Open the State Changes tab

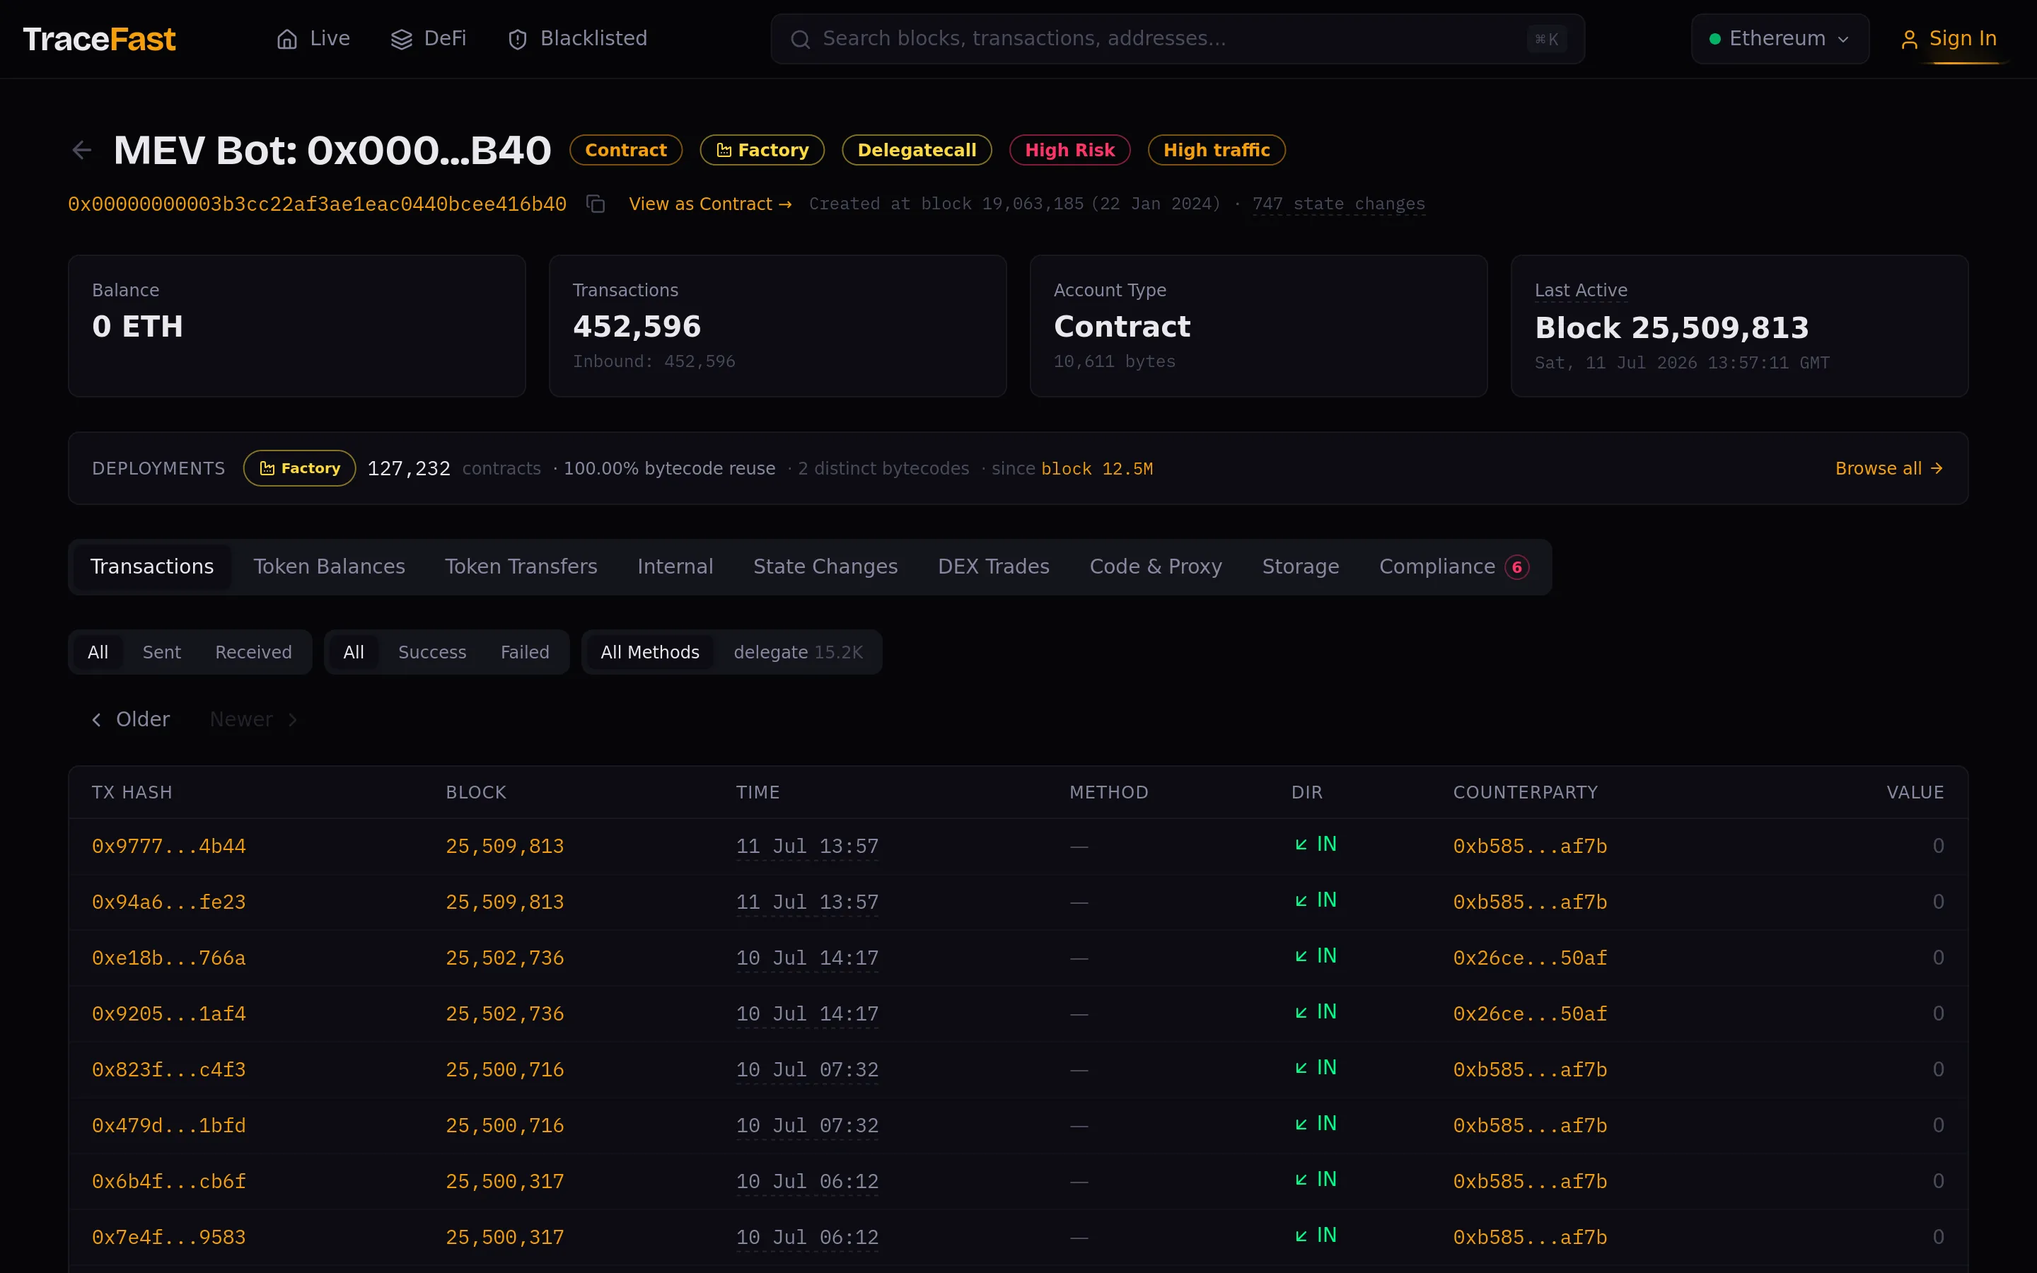pos(825,566)
